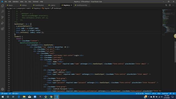Open the Source Control view

(2, 17)
